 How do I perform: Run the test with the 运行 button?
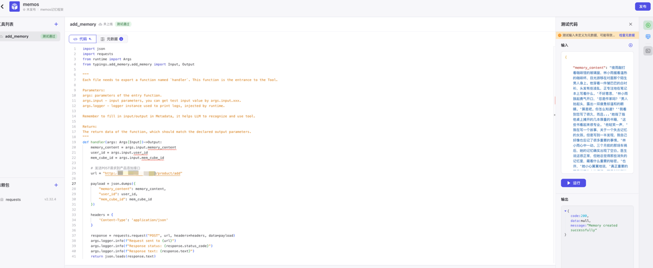tap(573, 183)
